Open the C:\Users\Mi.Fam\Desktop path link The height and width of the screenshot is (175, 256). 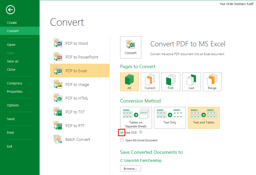tap(141, 161)
